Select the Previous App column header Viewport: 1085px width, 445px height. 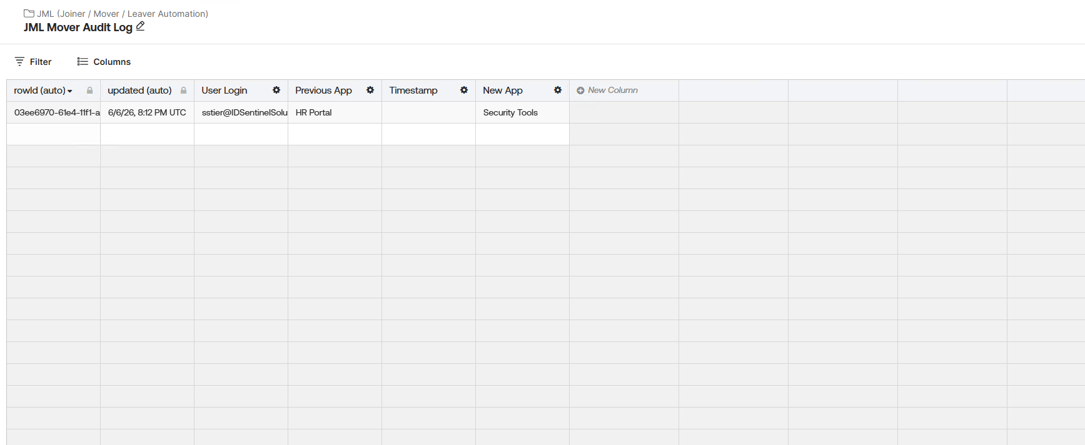335,90
